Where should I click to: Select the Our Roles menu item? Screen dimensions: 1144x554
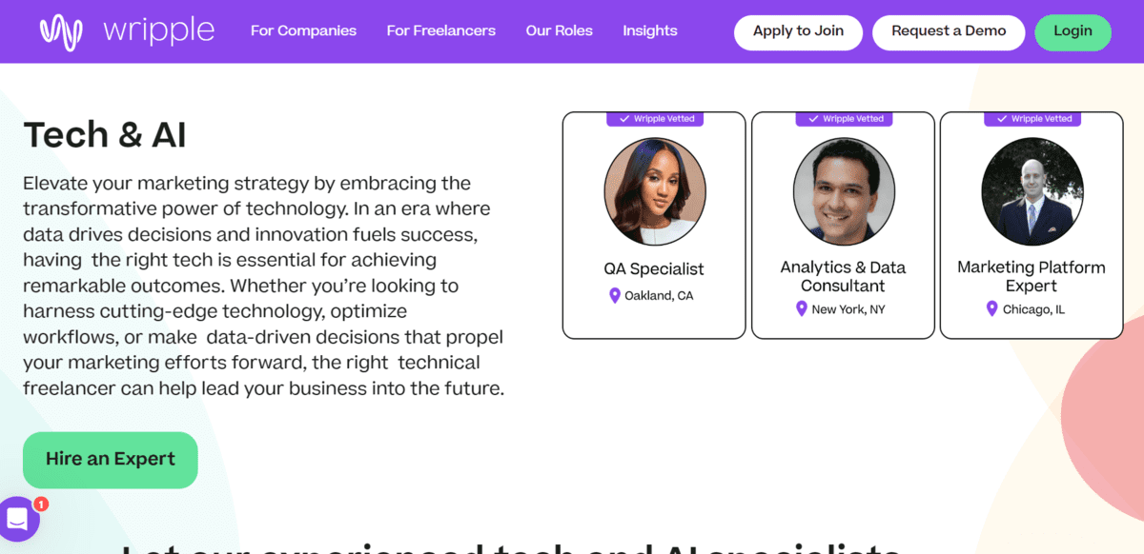coord(559,30)
